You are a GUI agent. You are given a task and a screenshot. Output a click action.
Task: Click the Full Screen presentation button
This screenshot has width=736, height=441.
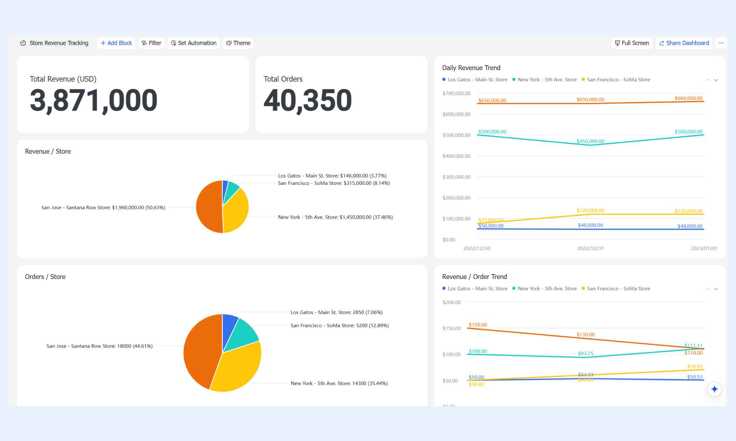click(632, 43)
